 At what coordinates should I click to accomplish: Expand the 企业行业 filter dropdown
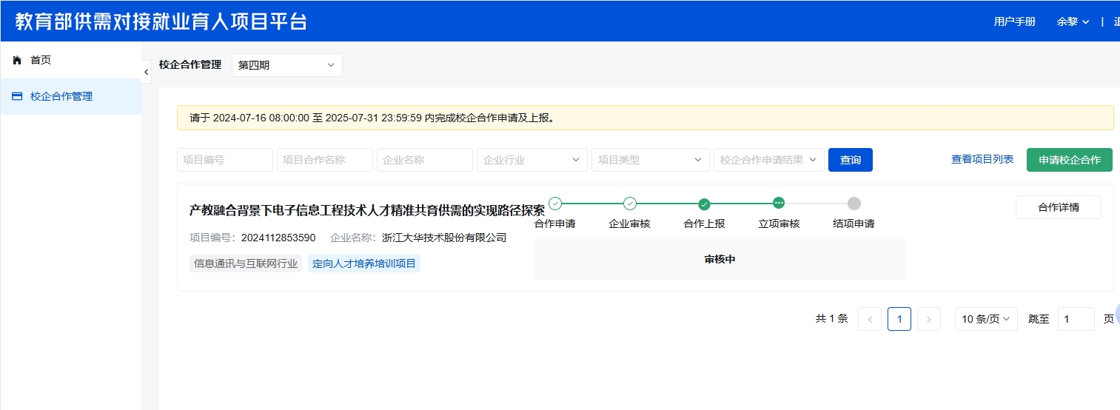(x=532, y=160)
